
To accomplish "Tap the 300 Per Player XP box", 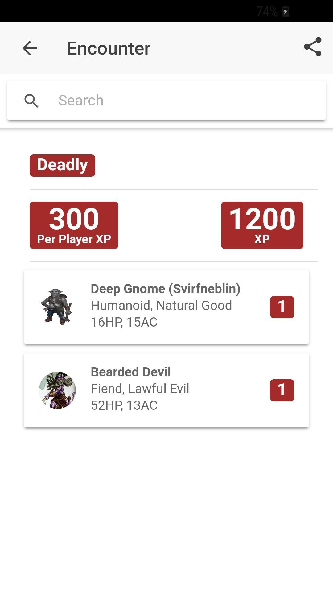I will click(x=74, y=225).
